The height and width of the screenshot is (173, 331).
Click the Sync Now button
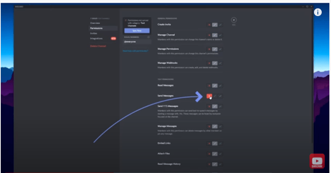pyautogui.click(x=137, y=31)
